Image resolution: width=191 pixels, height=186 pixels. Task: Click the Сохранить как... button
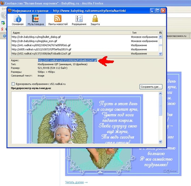pyautogui.click(x=151, y=87)
